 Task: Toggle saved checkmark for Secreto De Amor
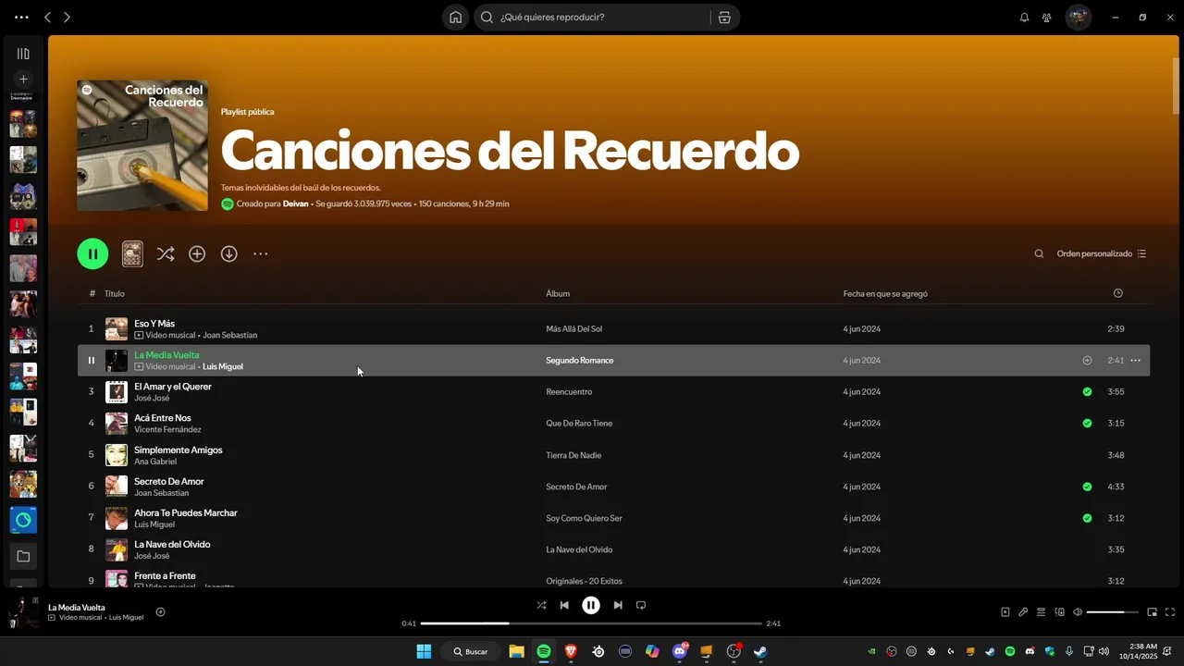pyautogui.click(x=1087, y=487)
